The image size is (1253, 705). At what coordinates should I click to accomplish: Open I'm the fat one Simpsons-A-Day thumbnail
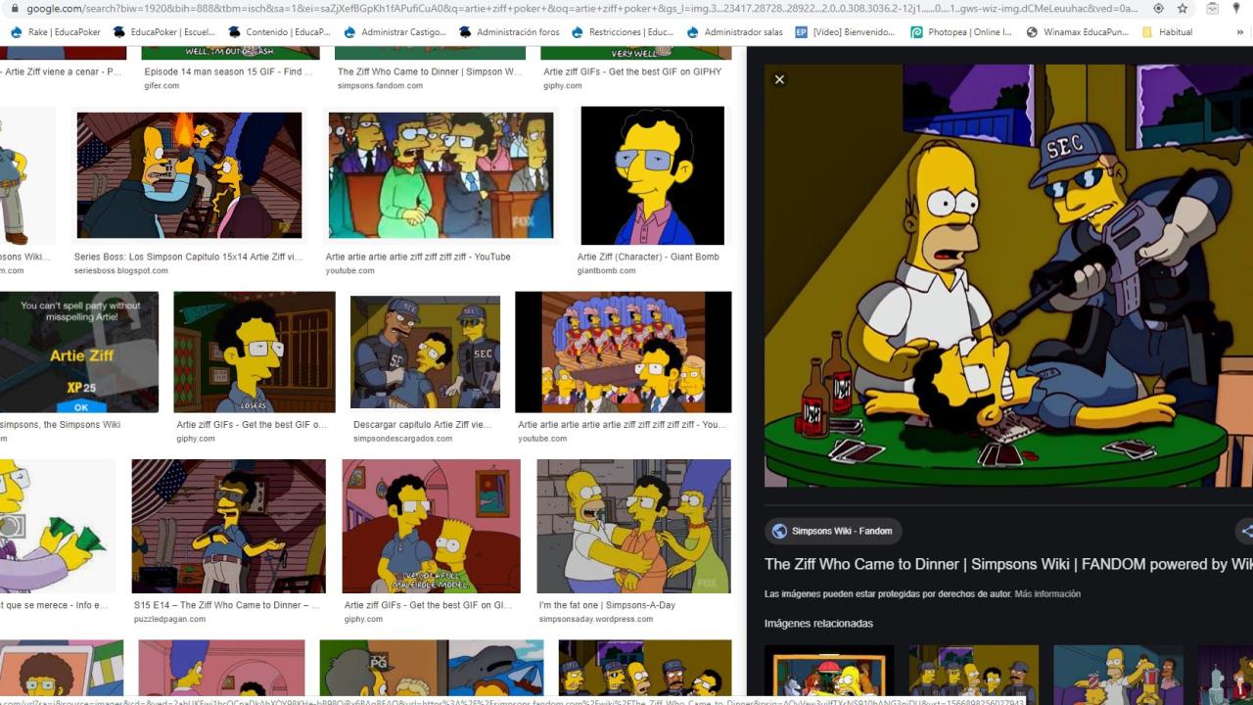click(x=633, y=526)
